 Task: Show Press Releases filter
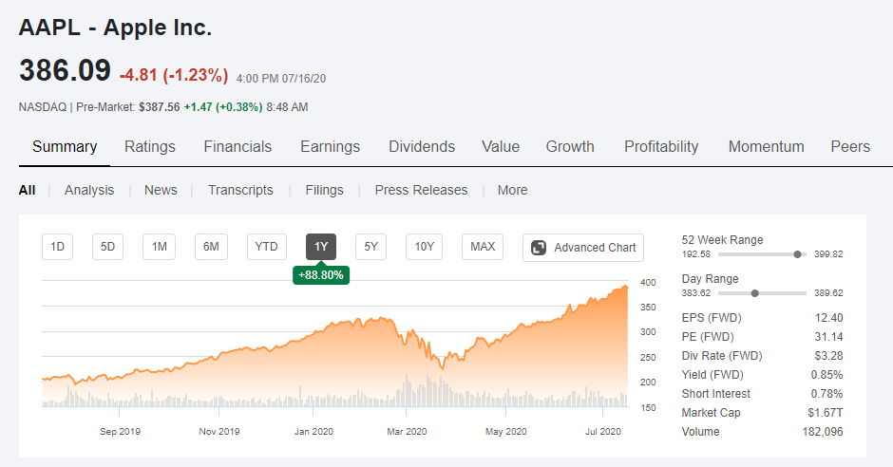421,190
